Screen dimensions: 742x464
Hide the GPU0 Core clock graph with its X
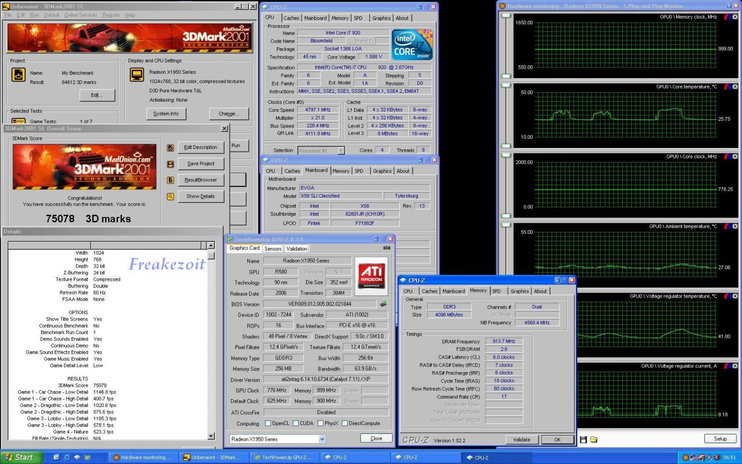tap(735, 156)
